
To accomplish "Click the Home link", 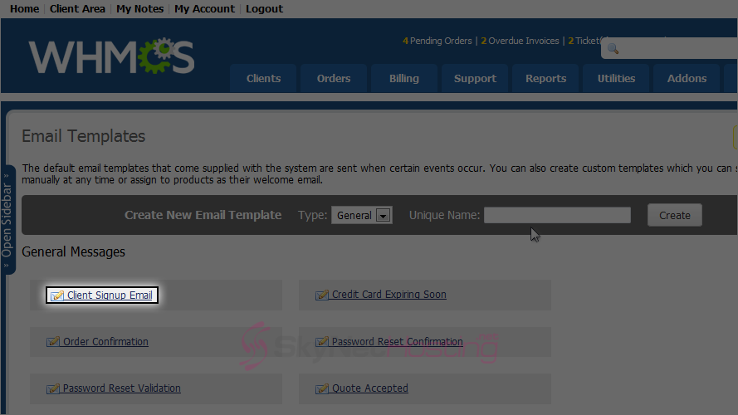I will [24, 9].
